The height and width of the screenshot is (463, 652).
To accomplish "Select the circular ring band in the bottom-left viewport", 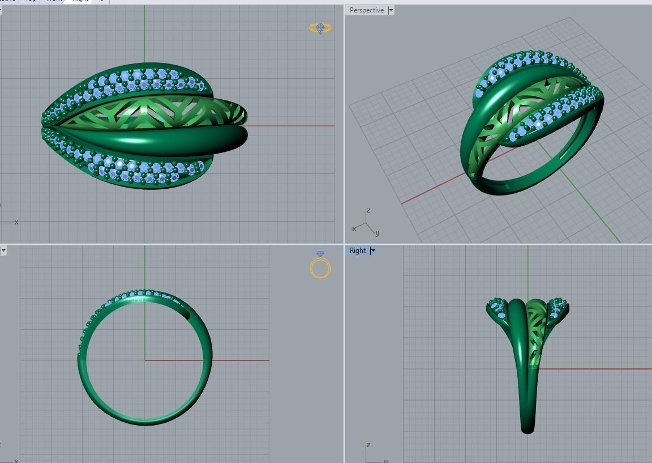I will click(x=145, y=357).
